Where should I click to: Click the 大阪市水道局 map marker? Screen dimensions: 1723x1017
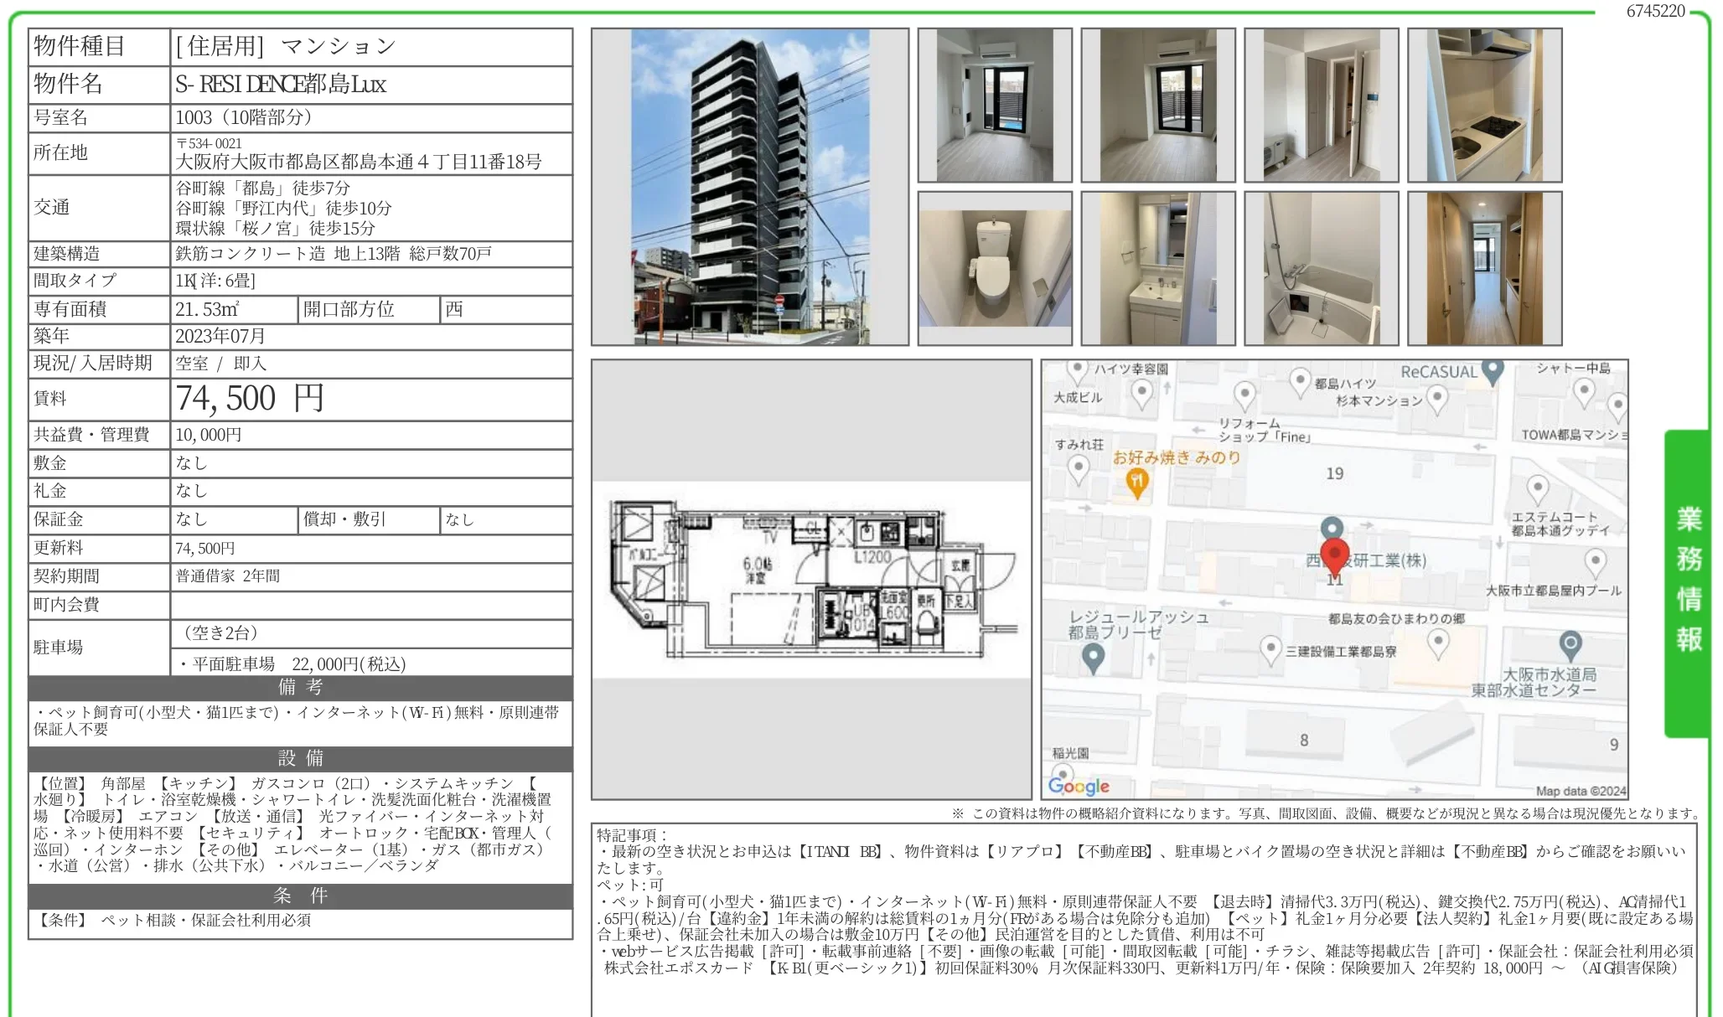tap(1570, 646)
